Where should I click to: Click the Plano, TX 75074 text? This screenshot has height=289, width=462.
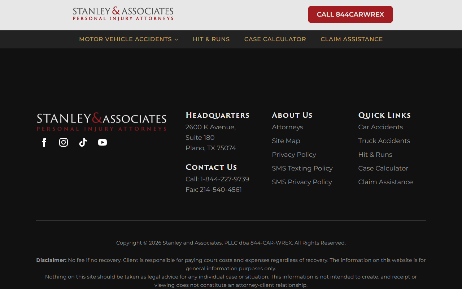(x=211, y=148)
